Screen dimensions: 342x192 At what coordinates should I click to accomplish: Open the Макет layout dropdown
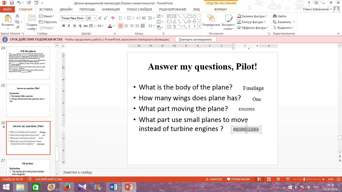coord(47,16)
